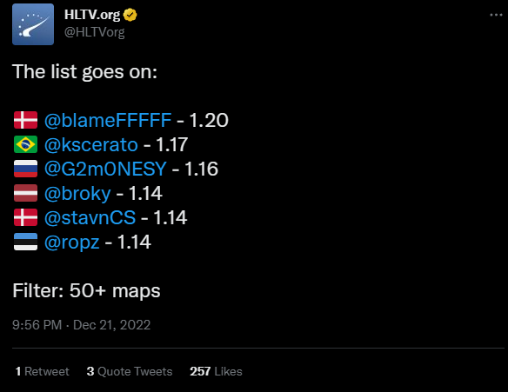Open the three-dot more options menu
The image size is (508, 392).
point(496,15)
